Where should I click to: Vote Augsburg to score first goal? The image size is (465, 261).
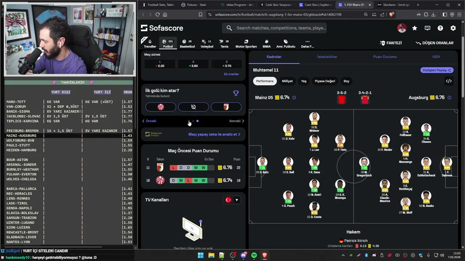click(x=226, y=107)
